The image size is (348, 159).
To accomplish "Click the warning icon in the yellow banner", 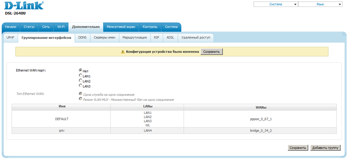I will [123, 52].
